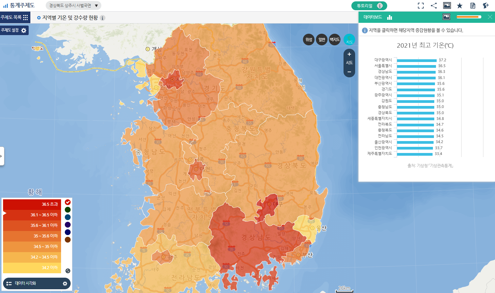Switch to 일반 map type
The width and height of the screenshot is (495, 293).
click(x=322, y=40)
